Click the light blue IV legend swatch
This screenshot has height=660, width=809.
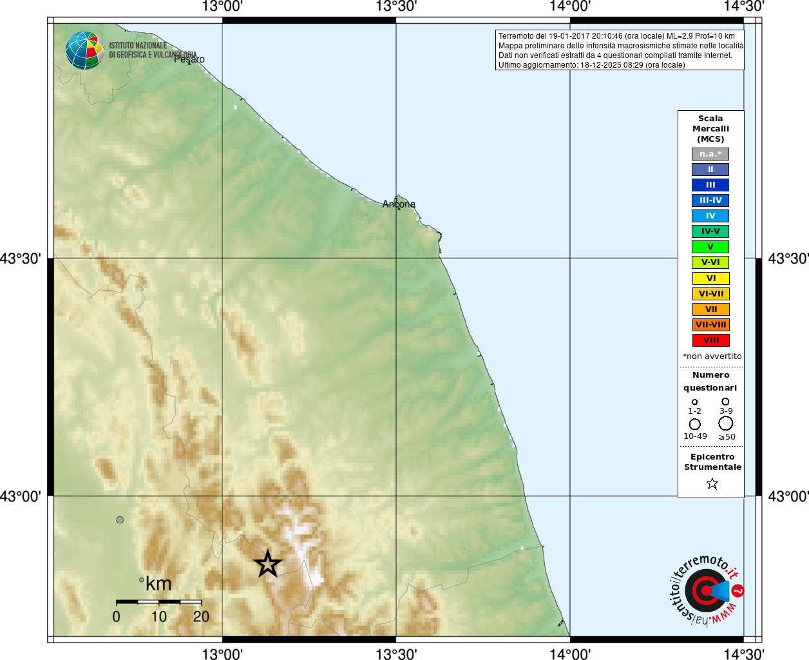click(710, 216)
